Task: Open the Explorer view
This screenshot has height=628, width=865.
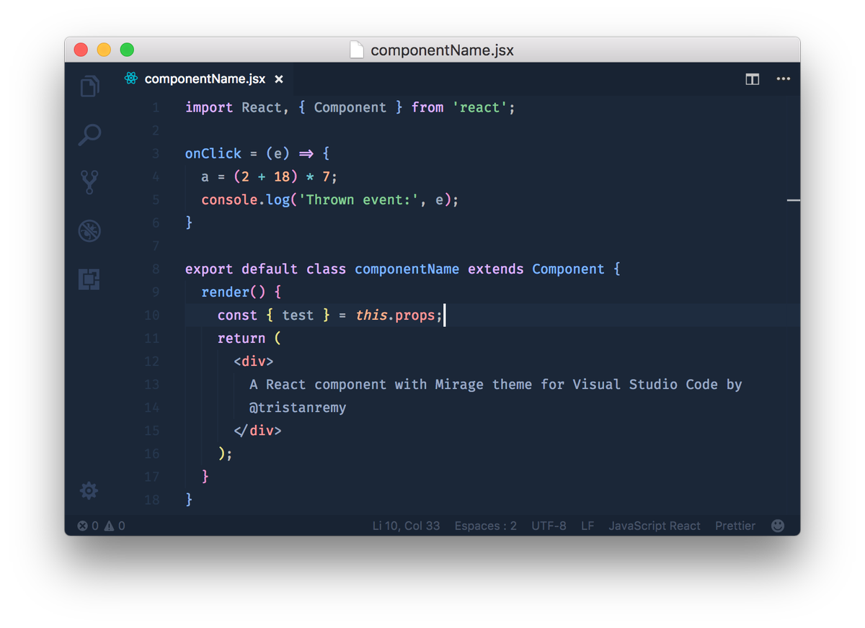Action: tap(89, 85)
